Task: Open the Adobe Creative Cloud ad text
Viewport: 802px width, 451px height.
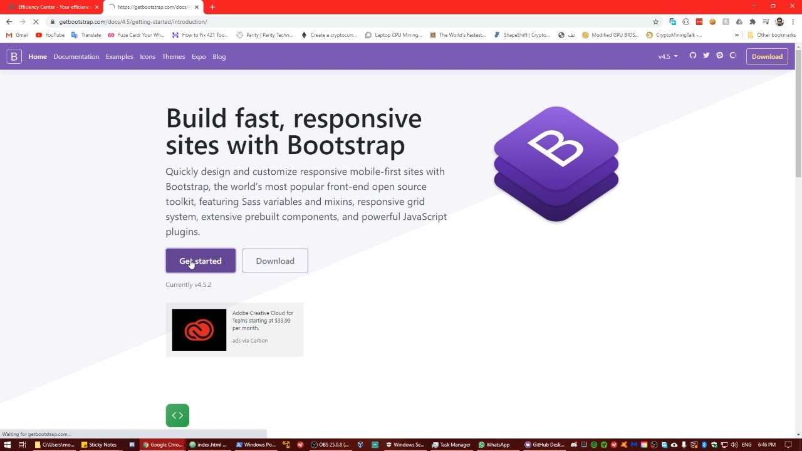Action: pyautogui.click(x=263, y=320)
